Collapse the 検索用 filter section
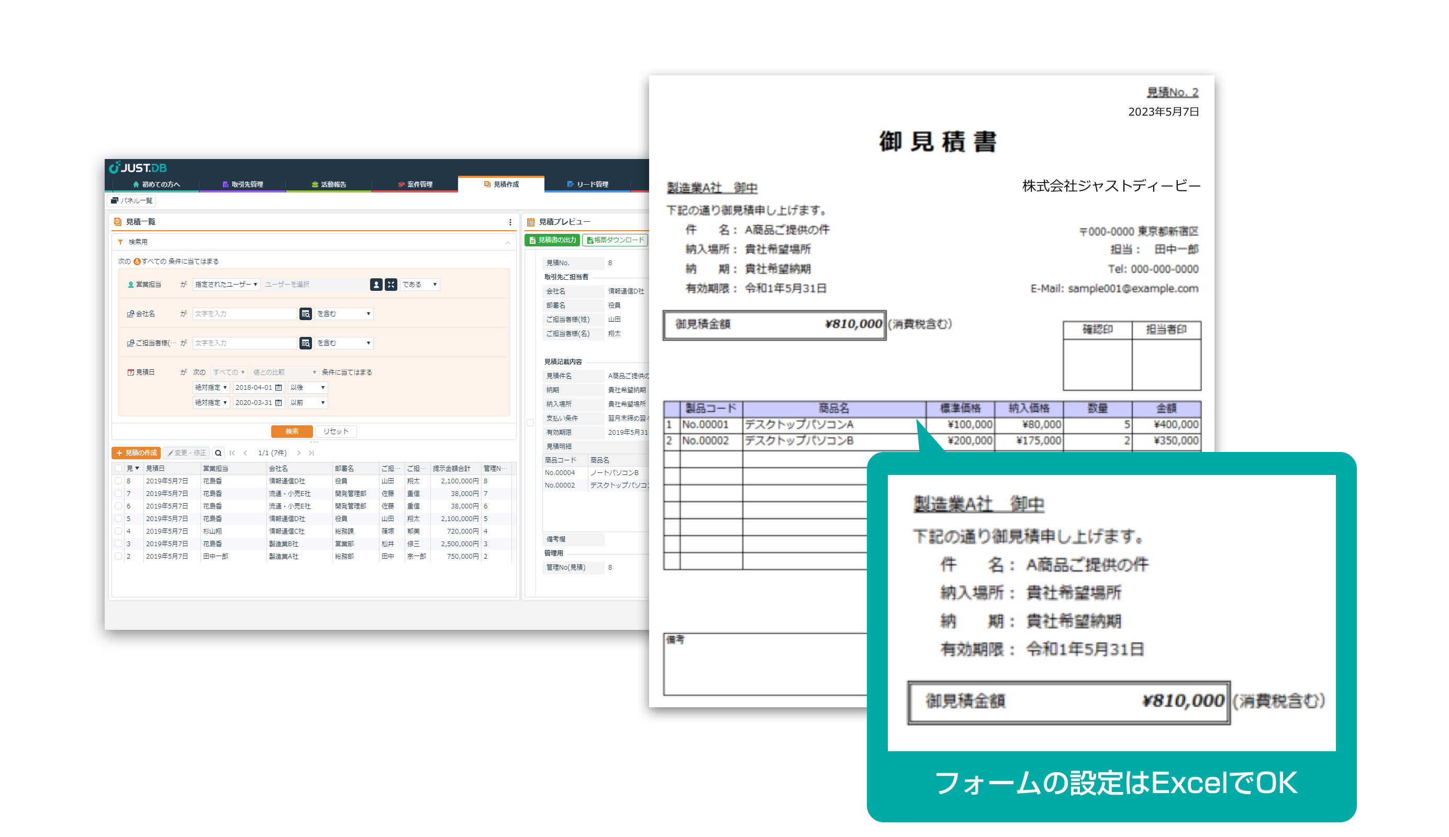1449x837 pixels. point(508,242)
